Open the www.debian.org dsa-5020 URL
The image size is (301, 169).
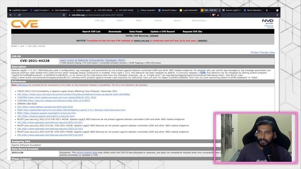(x=45, y=107)
